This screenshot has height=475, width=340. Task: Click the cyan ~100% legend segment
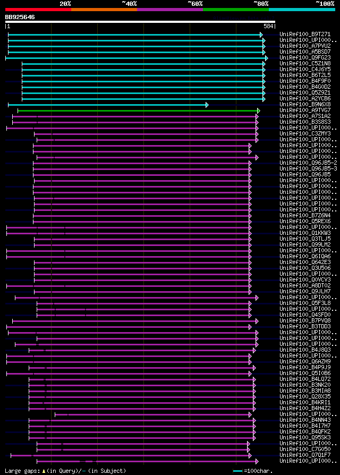tap(302, 10)
